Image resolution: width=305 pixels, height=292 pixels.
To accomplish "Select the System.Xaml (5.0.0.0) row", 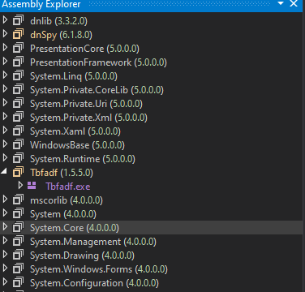I will coord(151,131).
